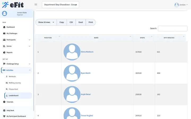The height and width of the screenshot is (119, 191).
Task: Open the Jordan user menu chevron
Action: 187,5
